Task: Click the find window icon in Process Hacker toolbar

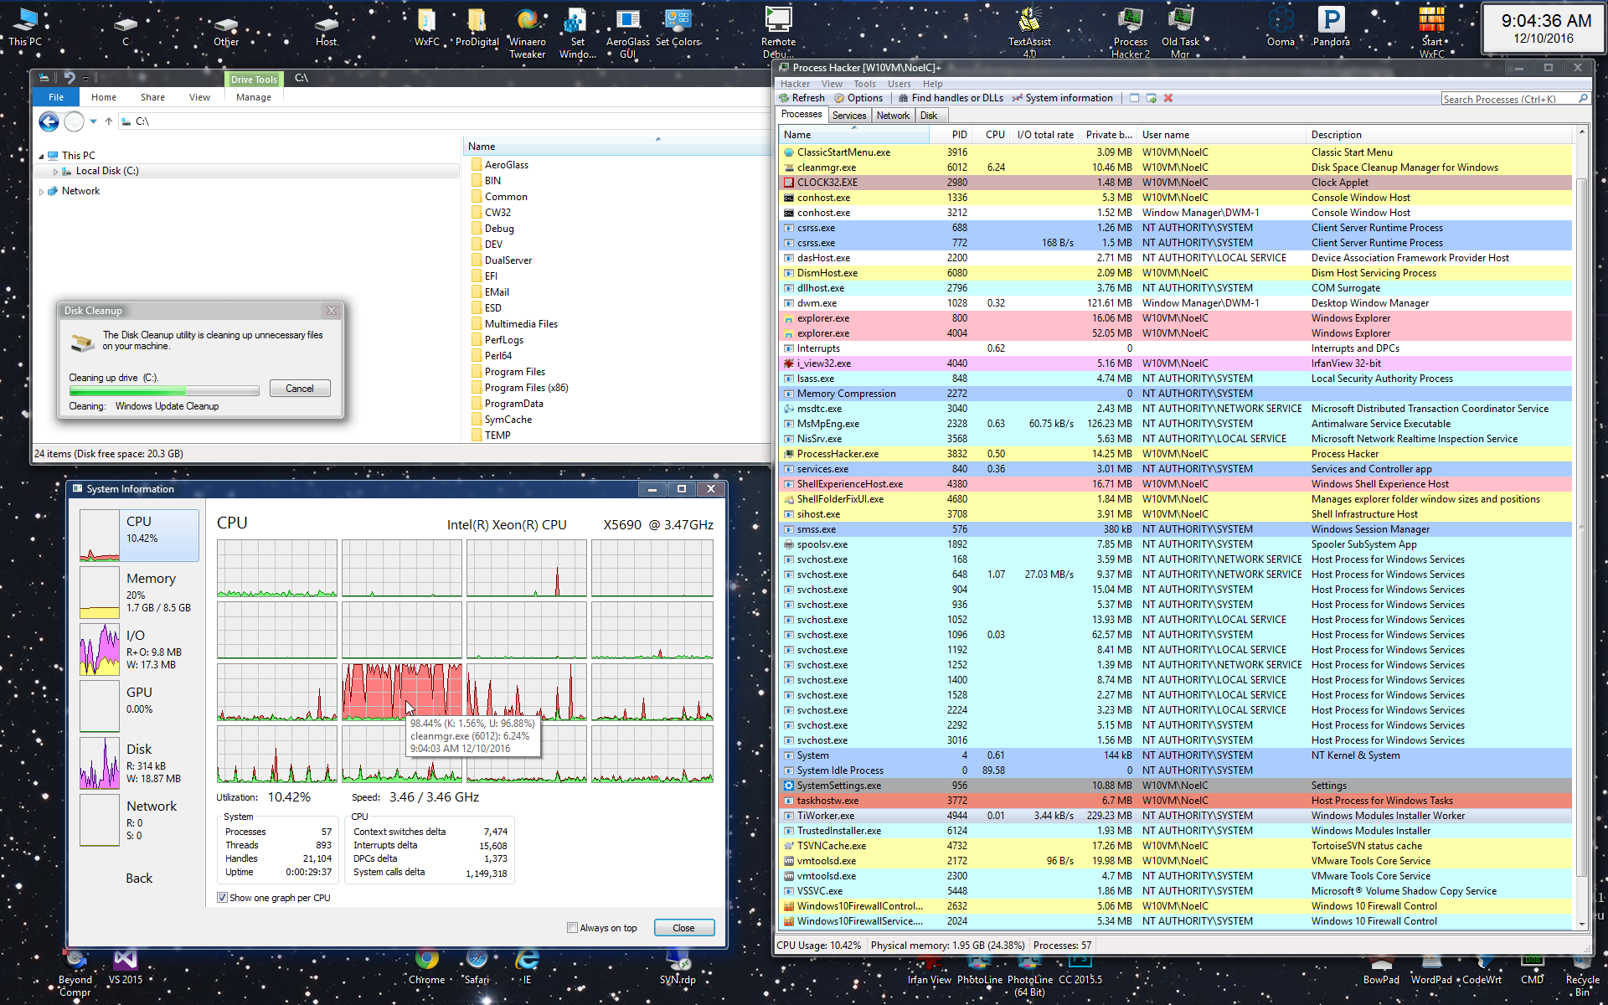Action: [1134, 98]
